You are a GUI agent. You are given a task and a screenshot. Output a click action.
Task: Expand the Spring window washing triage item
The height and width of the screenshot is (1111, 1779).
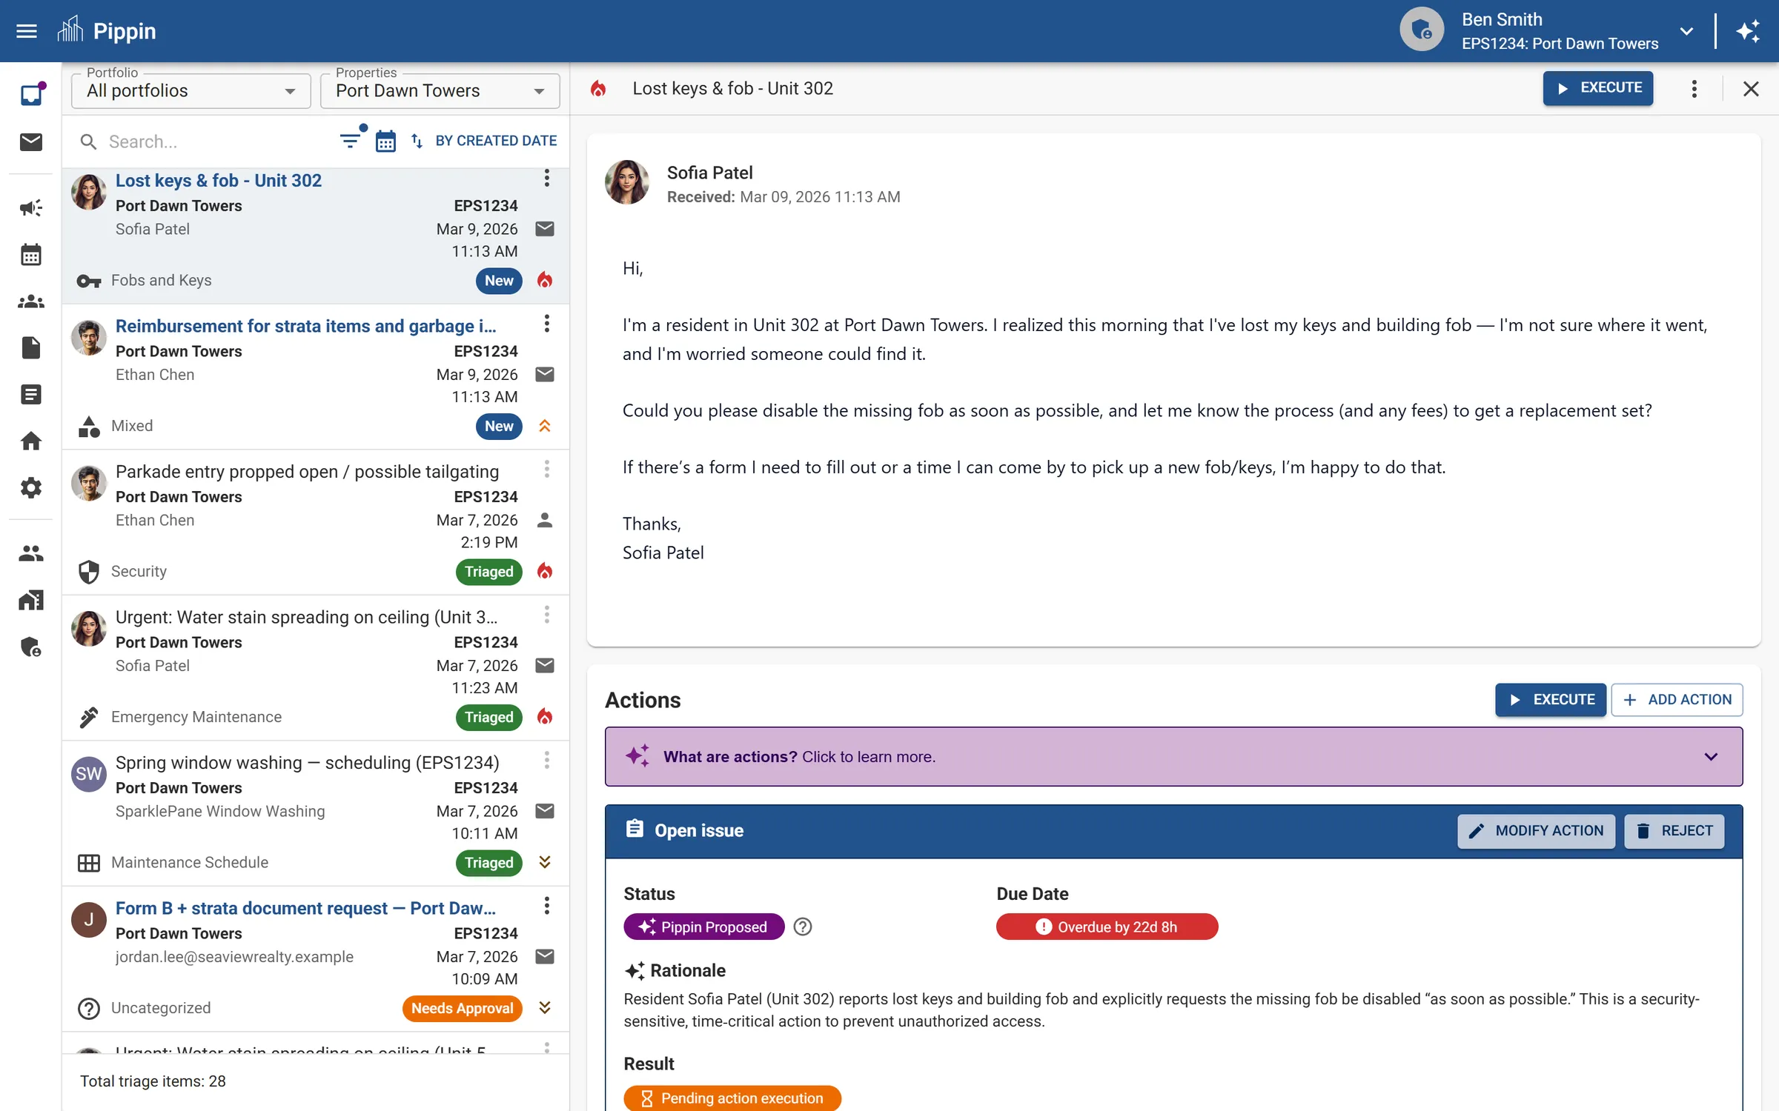point(545,862)
